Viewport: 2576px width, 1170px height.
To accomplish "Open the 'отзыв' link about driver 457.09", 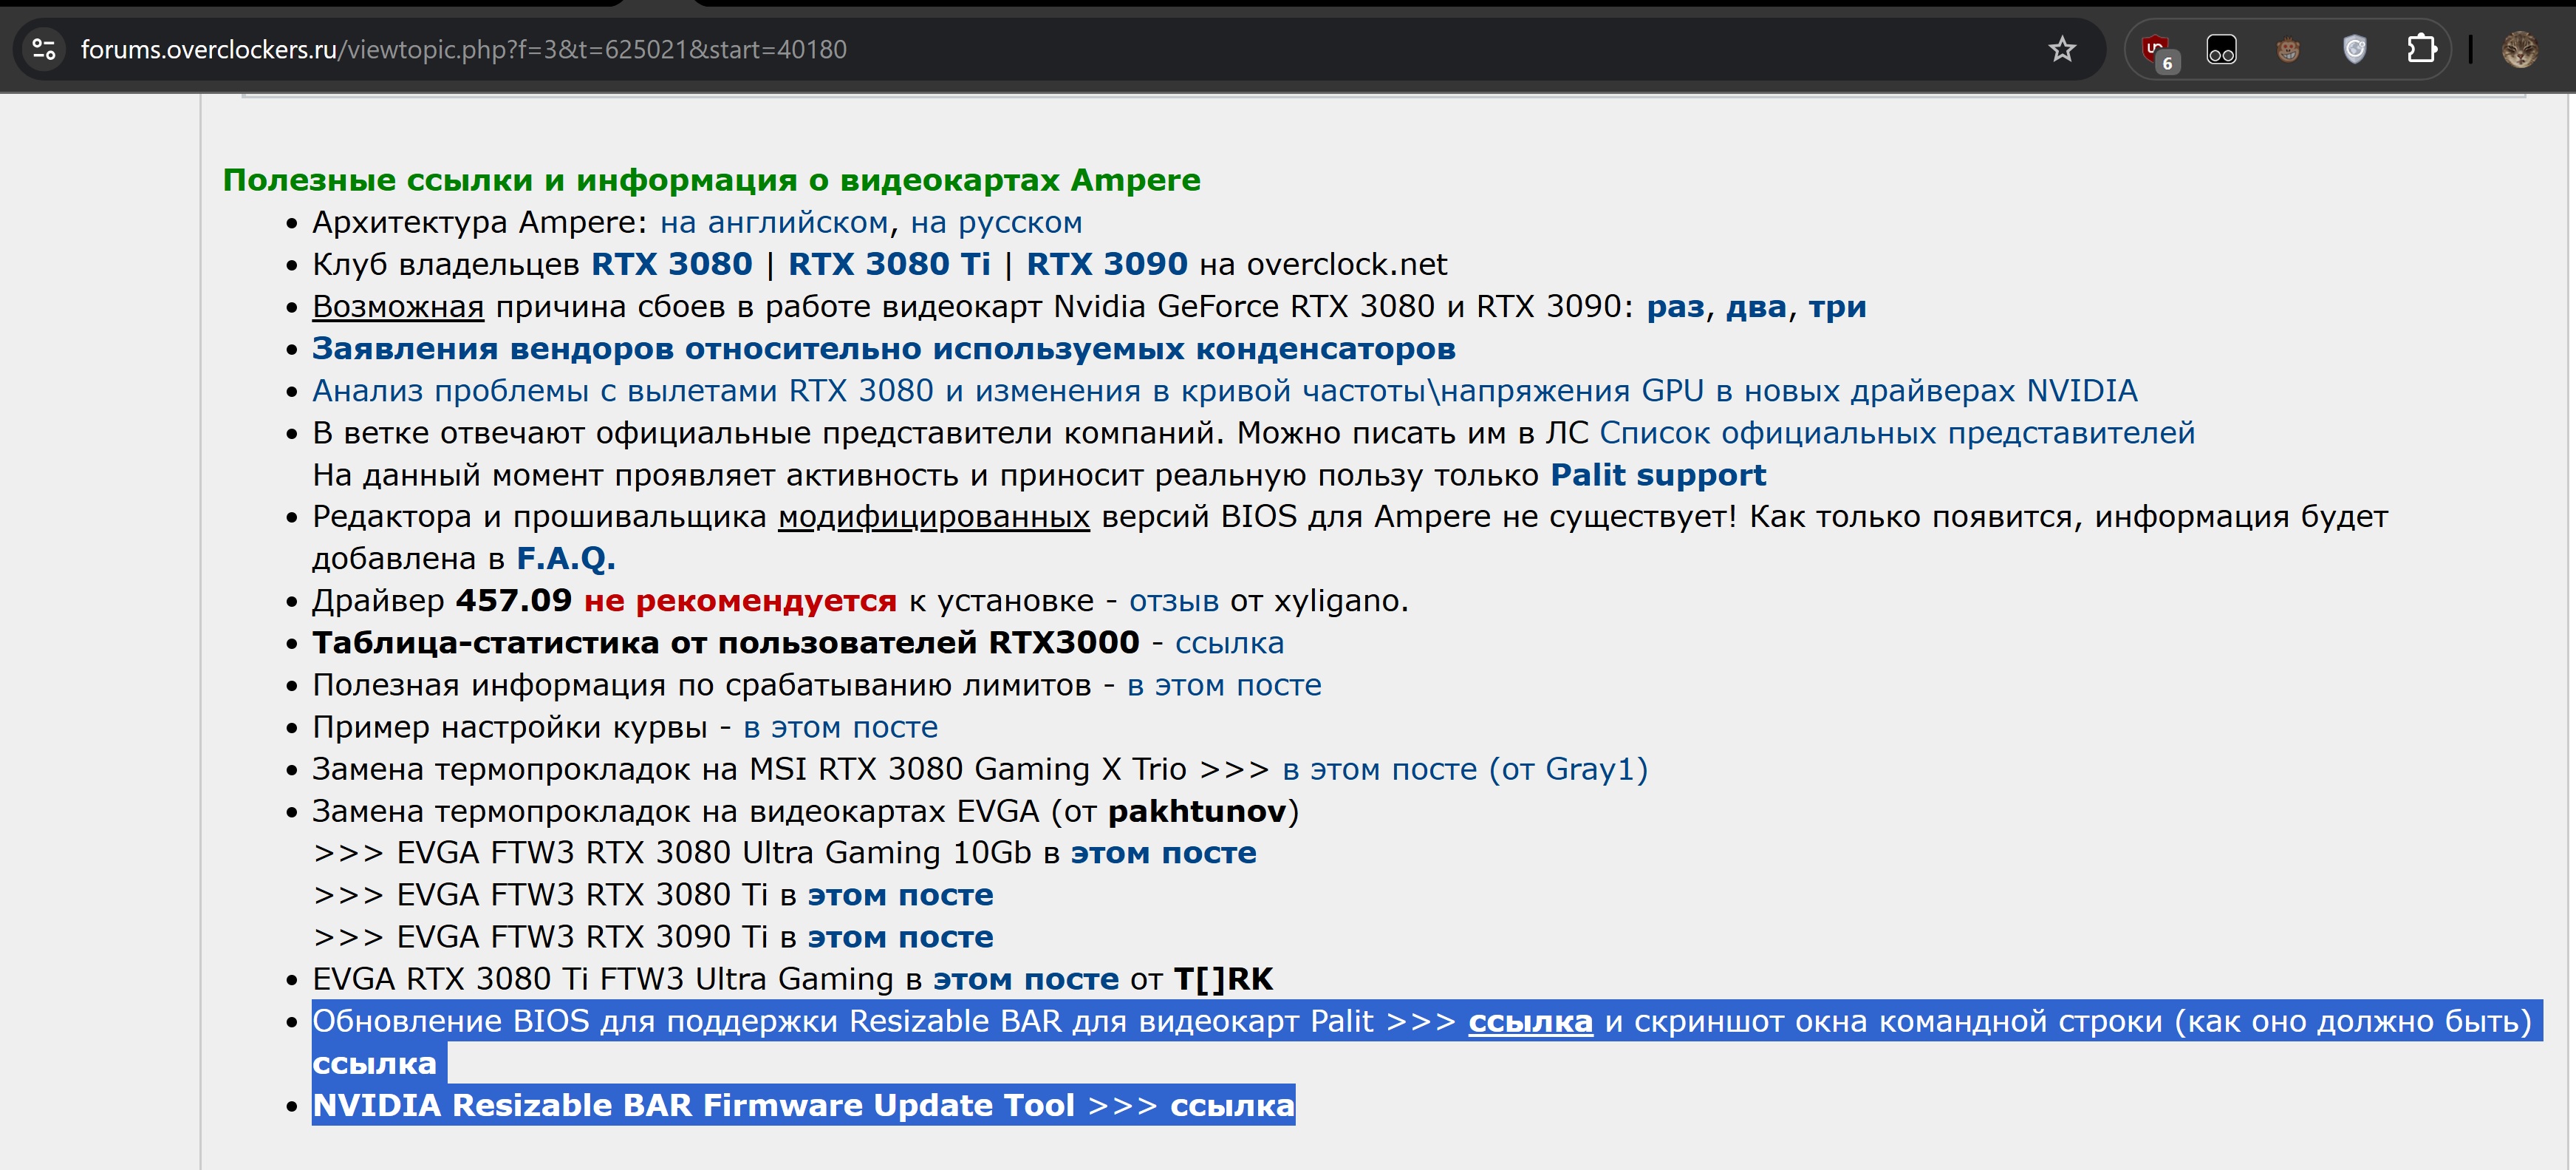I will point(1173,600).
